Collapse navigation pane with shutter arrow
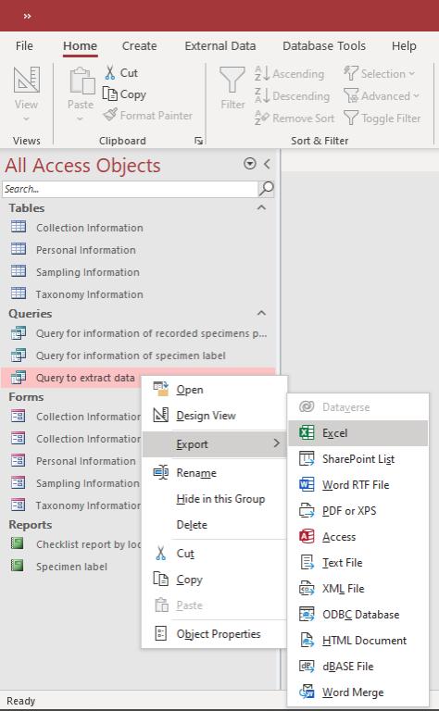This screenshot has width=439, height=711. 267,164
